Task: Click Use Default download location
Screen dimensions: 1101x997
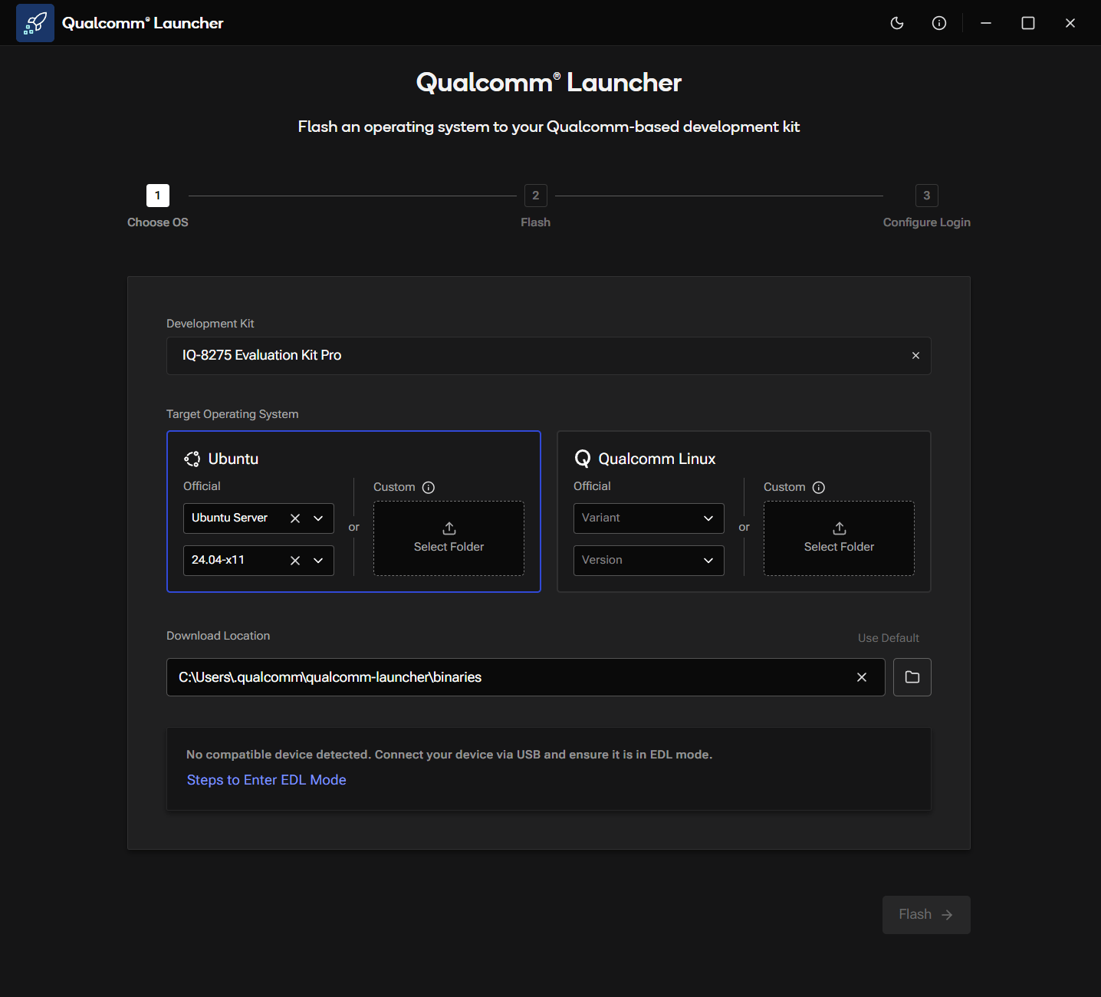Action: click(x=889, y=638)
